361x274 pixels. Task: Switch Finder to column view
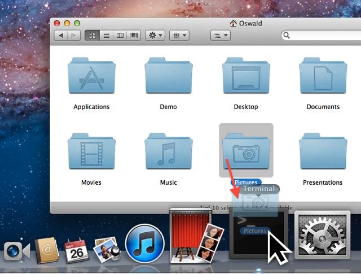120,35
